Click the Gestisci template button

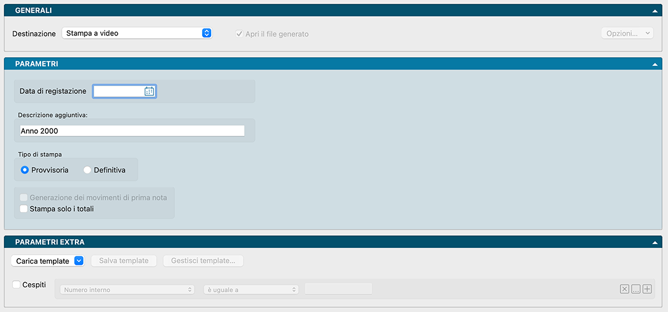tap(203, 261)
